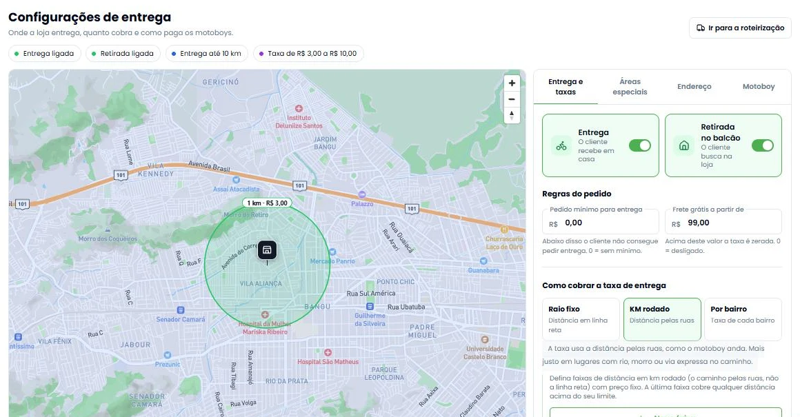This screenshot has height=417, width=800.
Task: Click the Assaí Atacadista map pin
Action: pyautogui.click(x=236, y=180)
